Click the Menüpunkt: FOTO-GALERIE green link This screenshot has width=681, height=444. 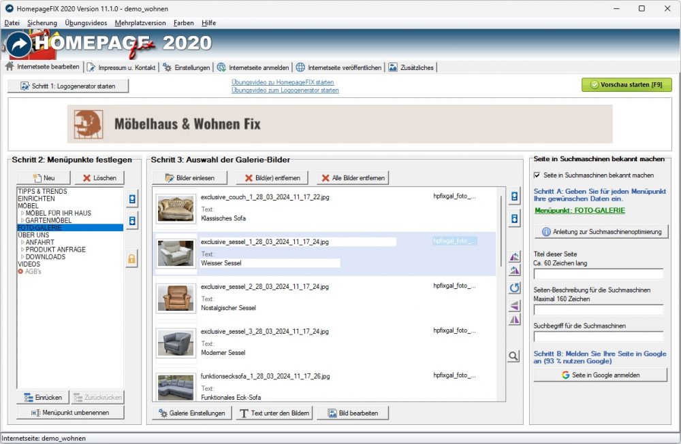(580, 210)
